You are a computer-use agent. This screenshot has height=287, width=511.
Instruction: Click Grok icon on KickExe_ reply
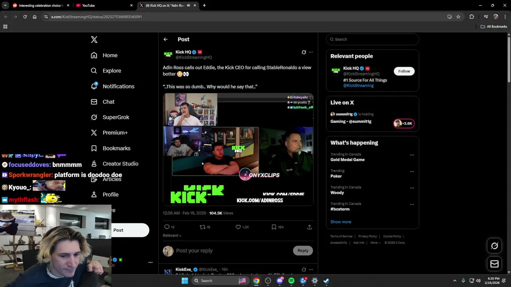(x=304, y=269)
